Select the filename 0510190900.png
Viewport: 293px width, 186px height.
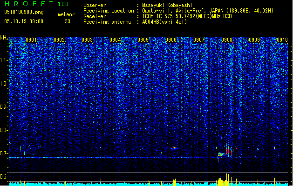[x=24, y=13]
